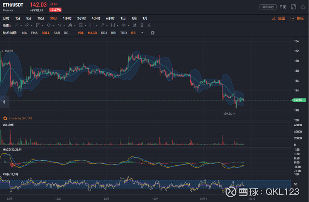Select the pitchfork drawing tool

(x=70, y=25)
